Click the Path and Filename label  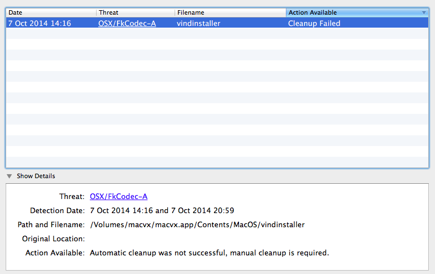pyautogui.click(x=51, y=224)
